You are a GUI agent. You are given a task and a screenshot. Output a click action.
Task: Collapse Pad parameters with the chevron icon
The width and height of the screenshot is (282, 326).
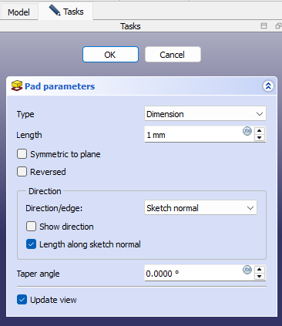(x=268, y=86)
